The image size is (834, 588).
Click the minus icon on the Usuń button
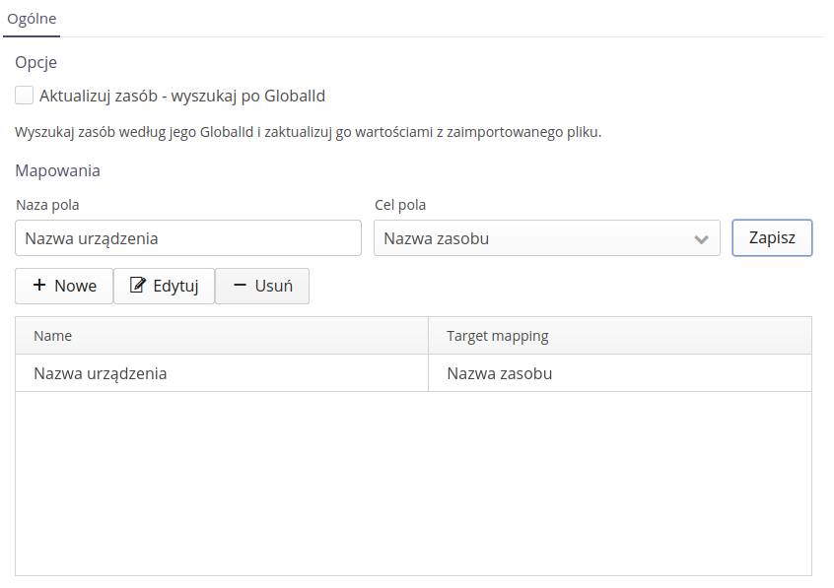240,286
